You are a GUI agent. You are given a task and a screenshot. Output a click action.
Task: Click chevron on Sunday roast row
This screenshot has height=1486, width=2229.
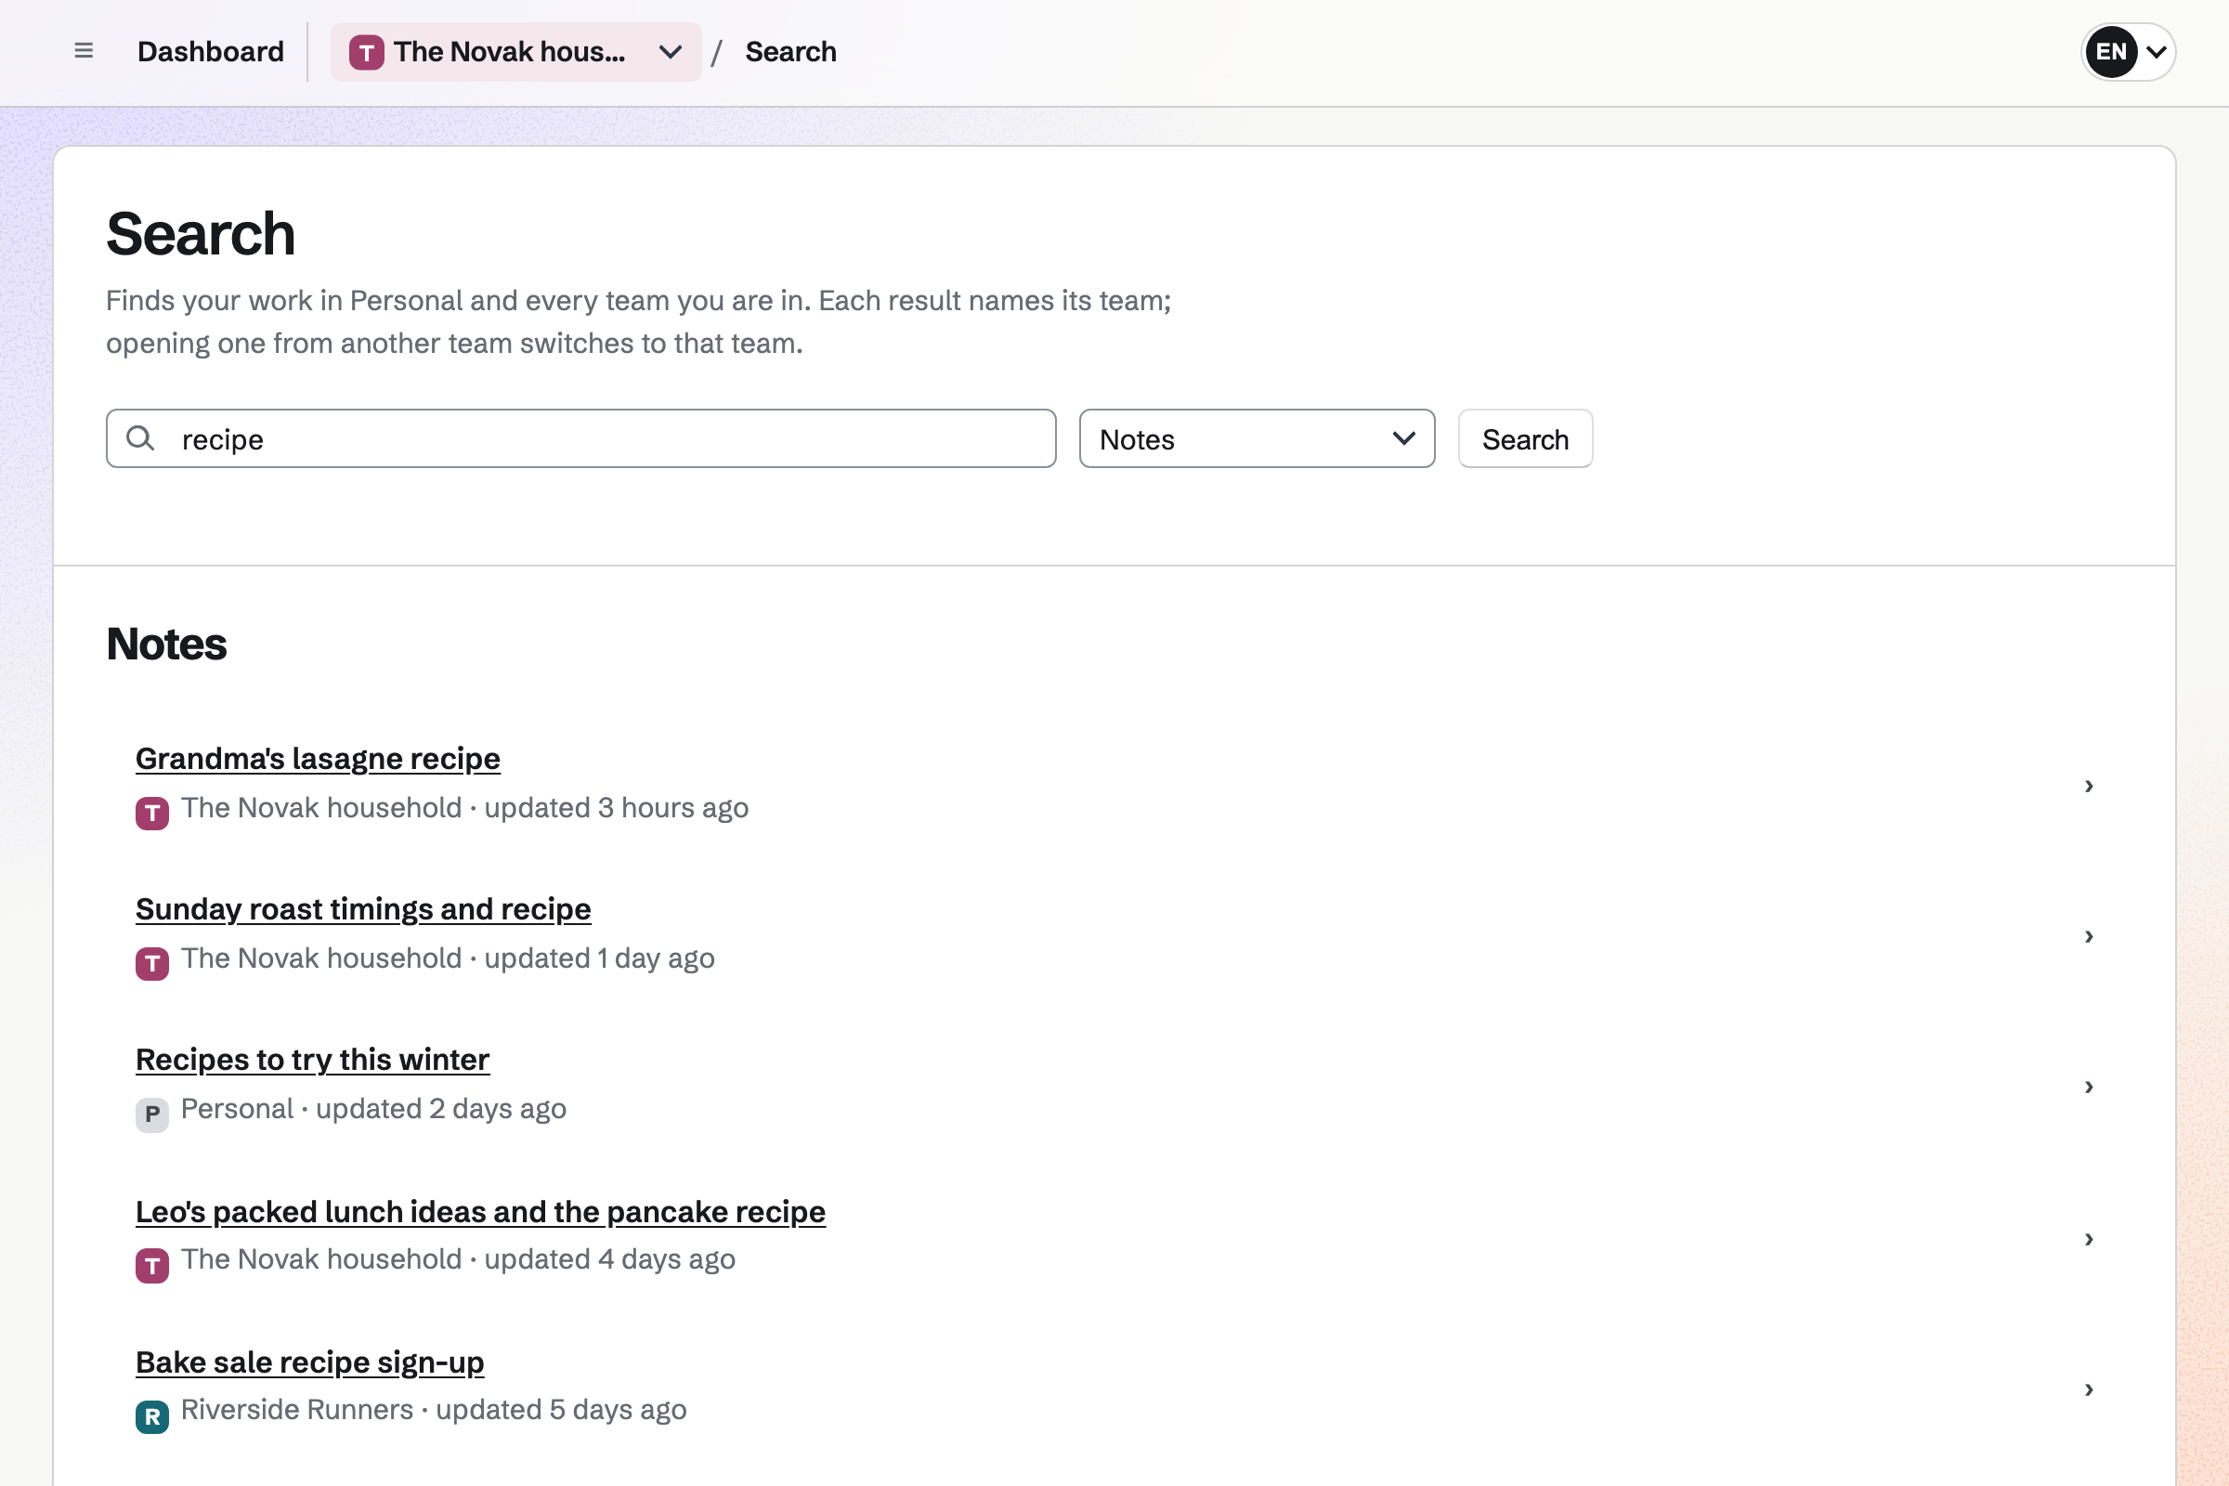click(x=2089, y=936)
